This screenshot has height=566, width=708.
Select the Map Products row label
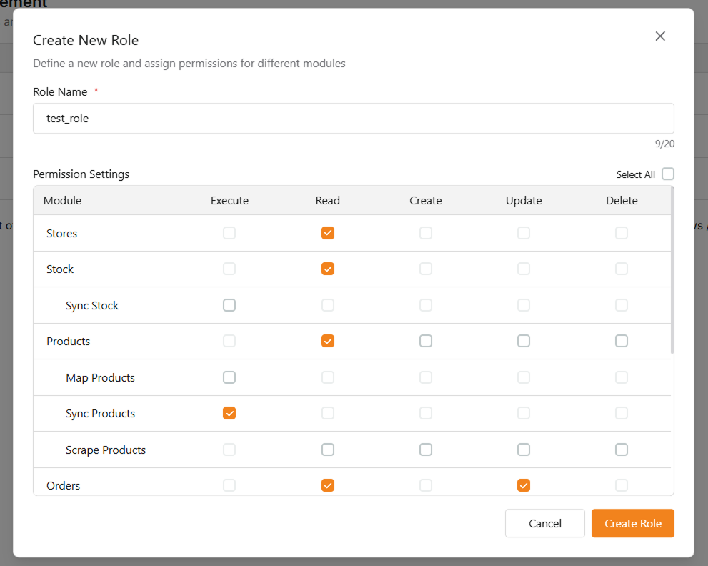tap(100, 378)
